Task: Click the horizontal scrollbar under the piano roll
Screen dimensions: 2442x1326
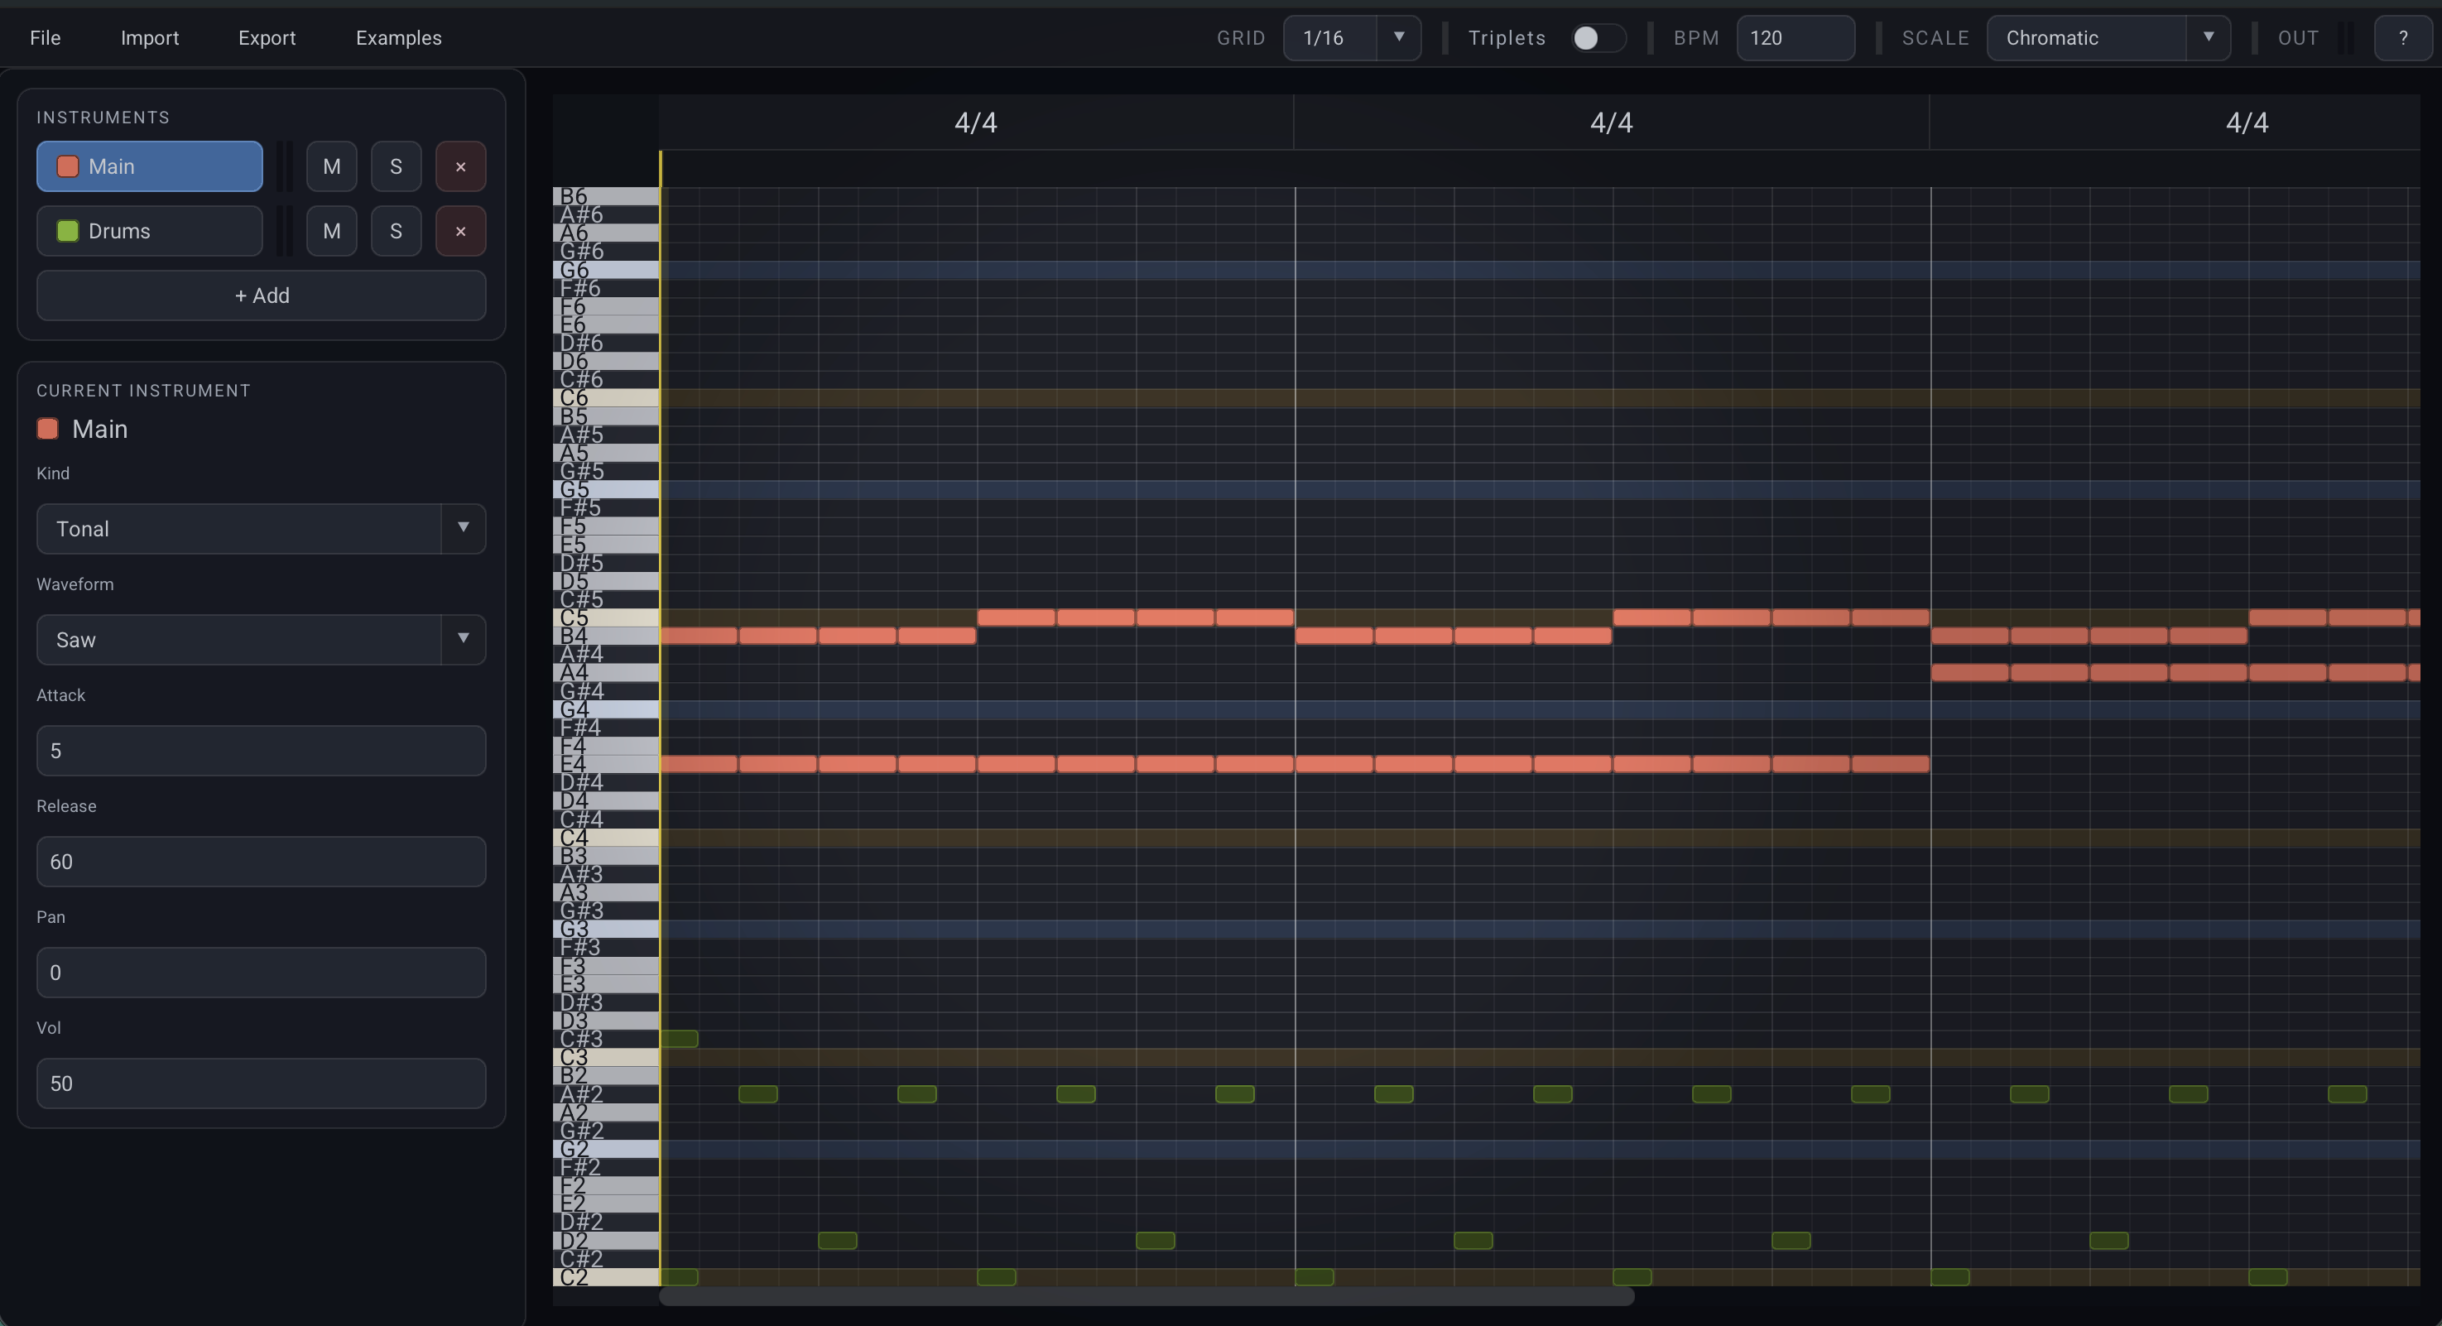Action: (x=1147, y=1297)
